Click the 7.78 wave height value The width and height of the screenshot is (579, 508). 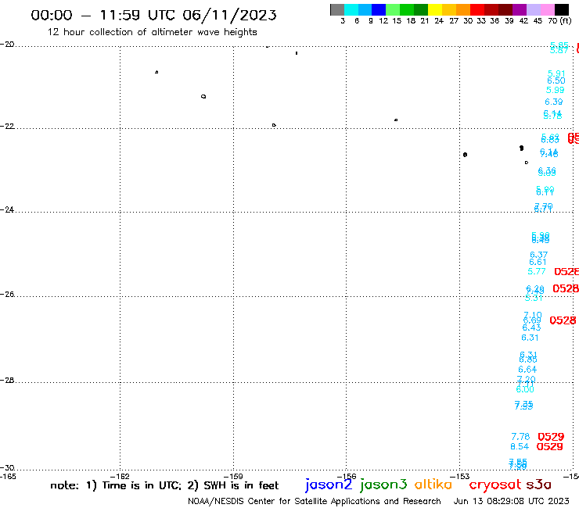pyautogui.click(x=520, y=437)
